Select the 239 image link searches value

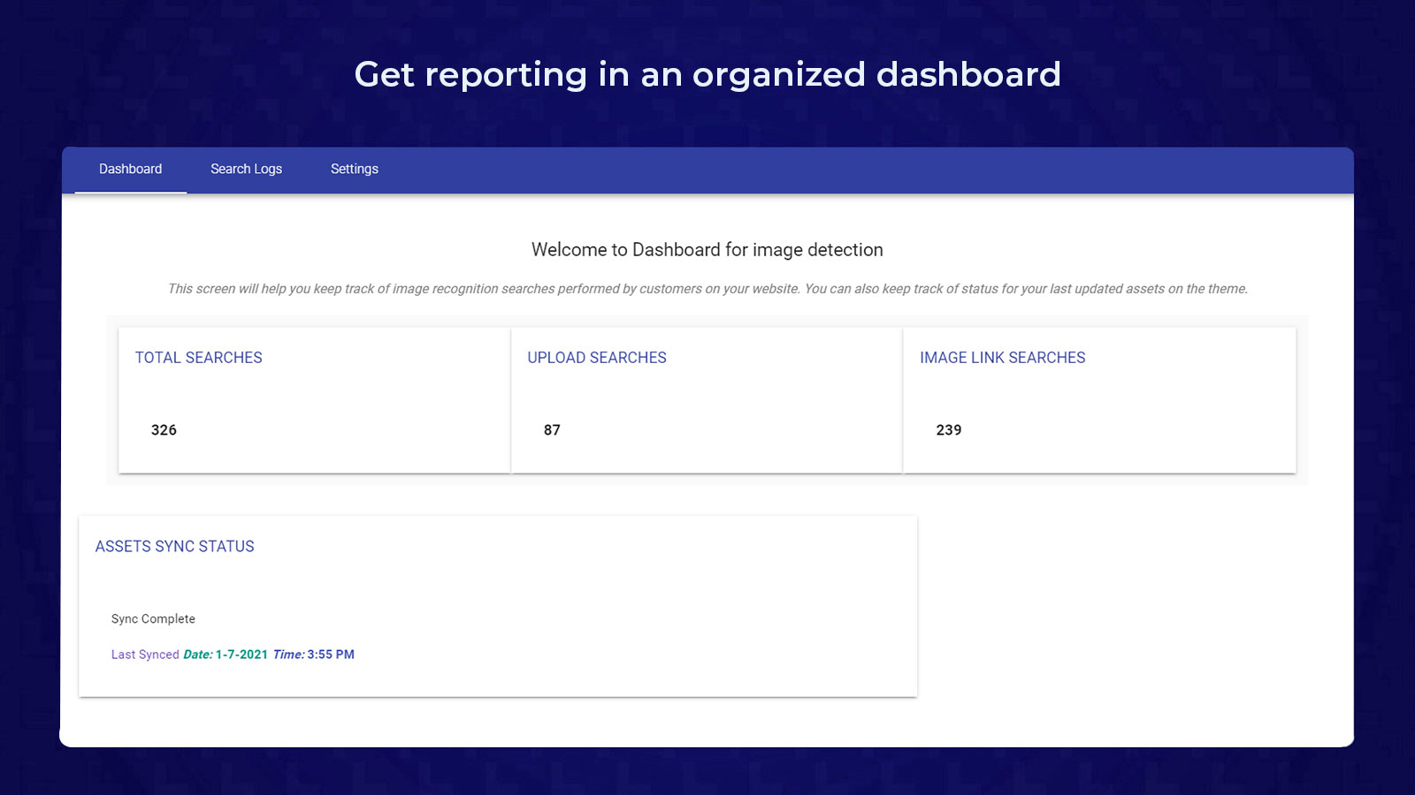click(949, 430)
